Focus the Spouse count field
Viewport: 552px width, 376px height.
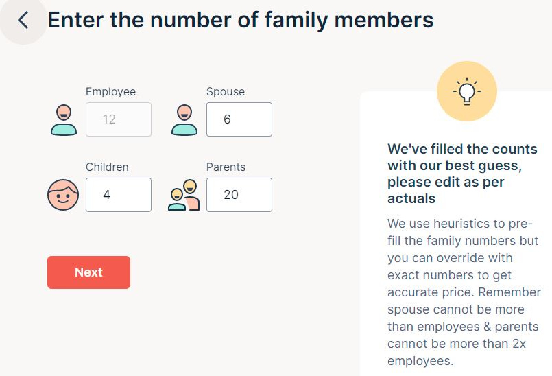tap(239, 119)
